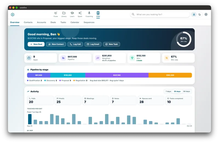The height and width of the screenshot is (143, 219).
Task: Click the New Task button
Action: (x=111, y=44)
